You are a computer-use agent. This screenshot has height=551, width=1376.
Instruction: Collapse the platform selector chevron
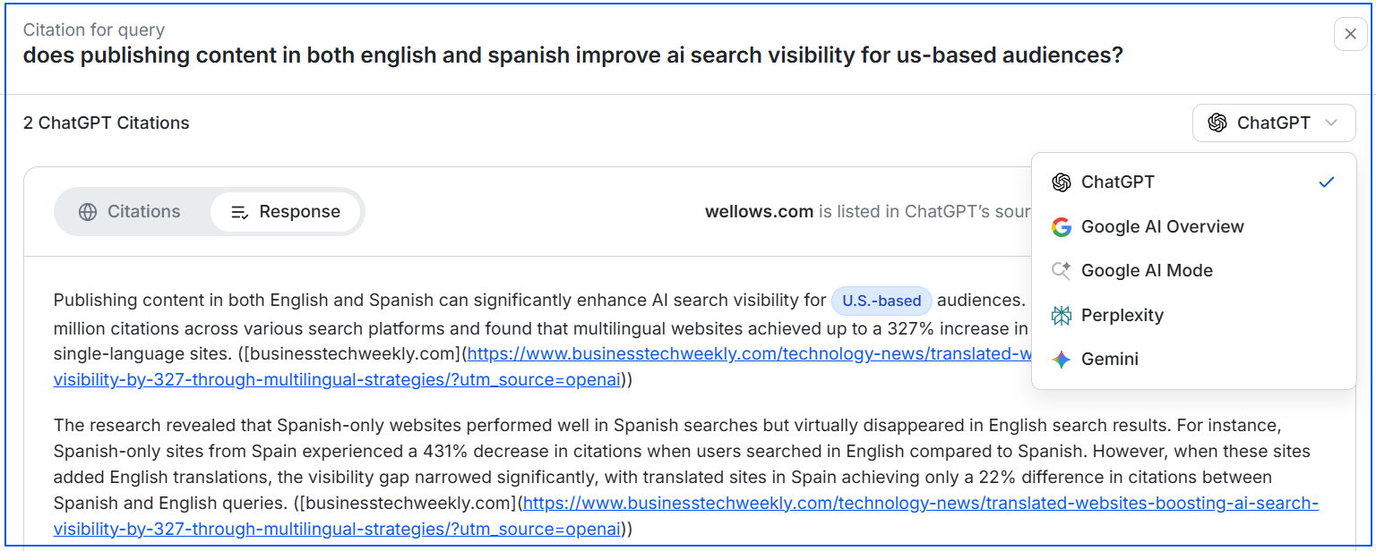pyautogui.click(x=1331, y=123)
